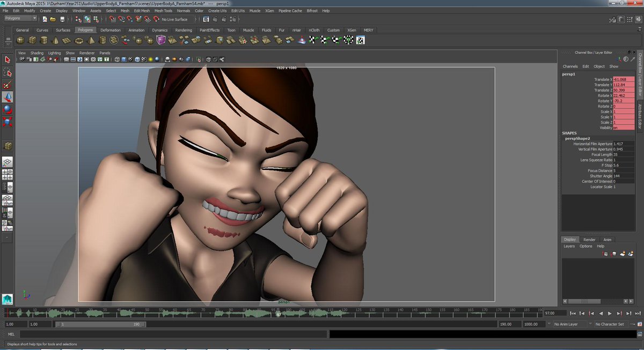This screenshot has width=644, height=350.
Task: Create a polygon sphere from shelf
Action: pyautogui.click(x=20, y=40)
